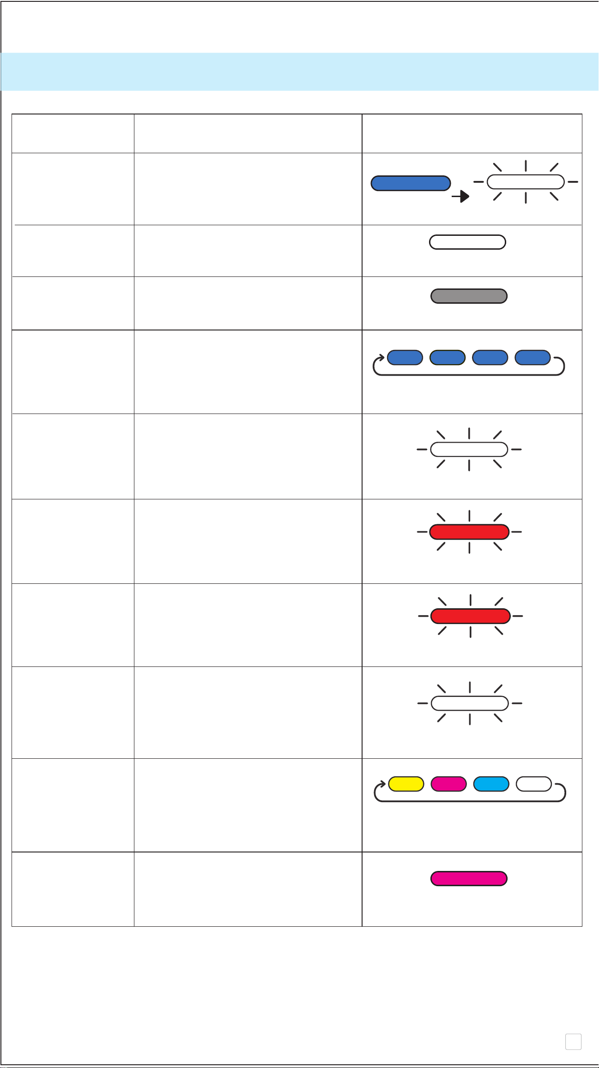This screenshot has height=1068, width=599.
Task: Click the loop arrowhead beside the blue pills
Action: click(381, 358)
